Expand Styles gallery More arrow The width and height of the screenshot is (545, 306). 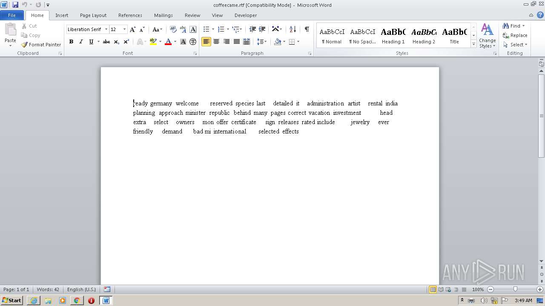tap(473, 44)
